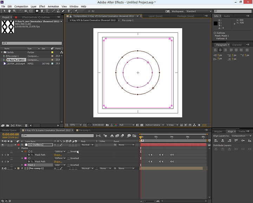
Task: Take a snapshot with the camera icon
Action: [107, 125]
